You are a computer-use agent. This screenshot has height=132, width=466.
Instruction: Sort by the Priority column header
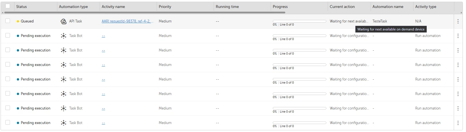click(165, 7)
